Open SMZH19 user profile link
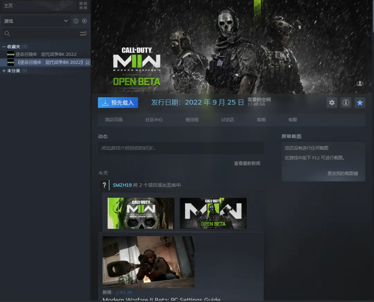The width and height of the screenshot is (374, 302). (x=122, y=185)
